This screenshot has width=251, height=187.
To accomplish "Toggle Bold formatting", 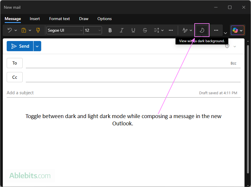I will pyautogui.click(x=110, y=30).
